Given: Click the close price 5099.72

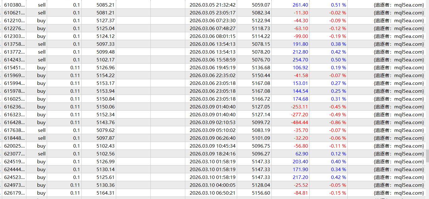Looking at the screenshot, I should coord(261,123).
